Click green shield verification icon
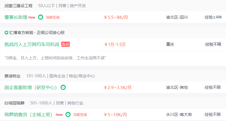This screenshot has height=121, width=226. [x=6, y=33]
